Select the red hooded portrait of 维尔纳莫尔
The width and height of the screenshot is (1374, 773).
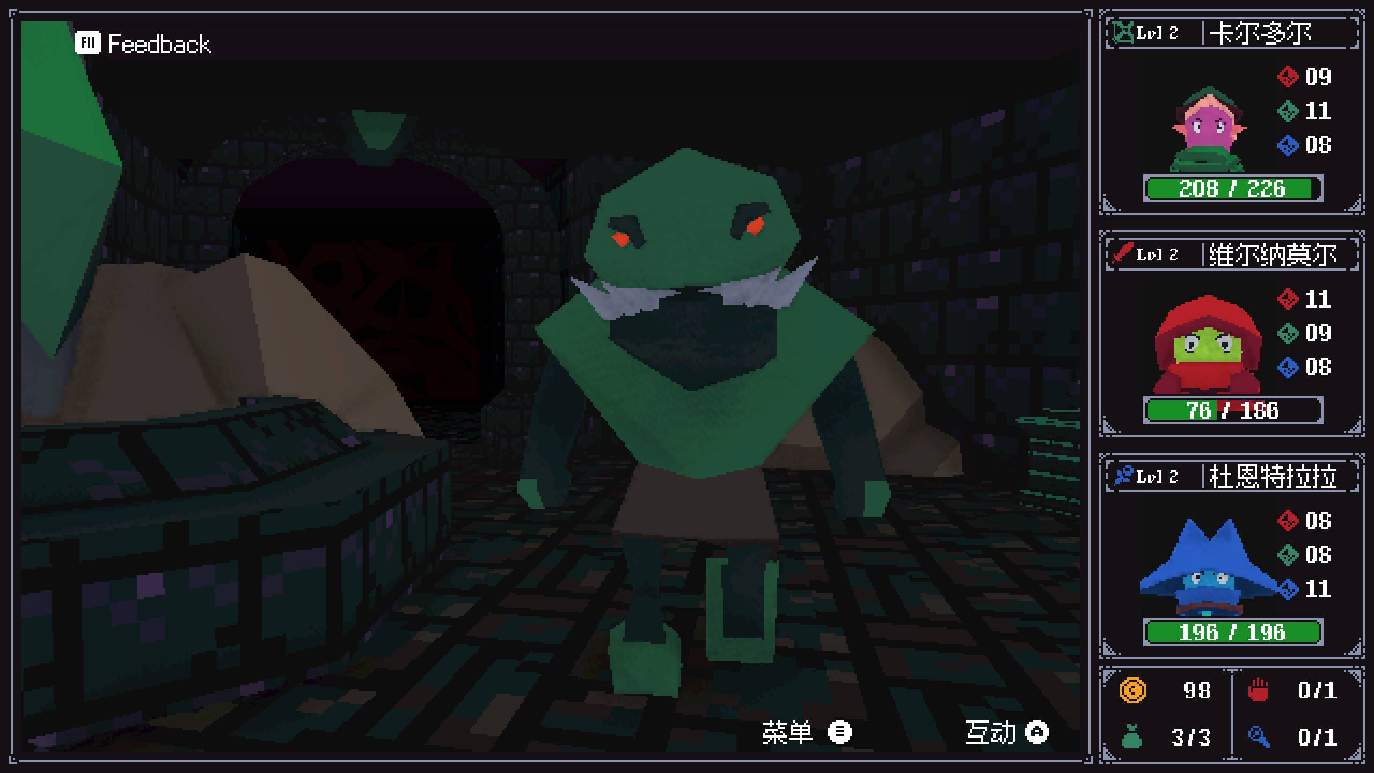pyautogui.click(x=1208, y=345)
